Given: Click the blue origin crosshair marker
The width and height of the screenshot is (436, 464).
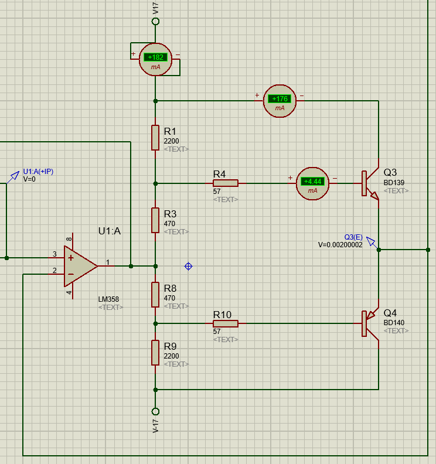Looking at the screenshot, I should (x=188, y=266).
